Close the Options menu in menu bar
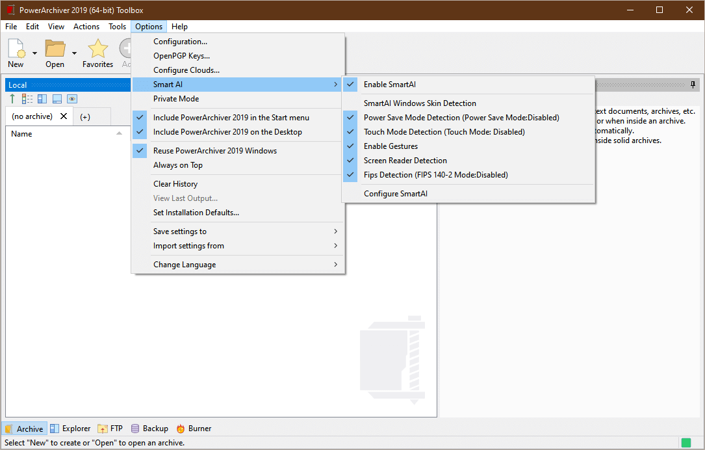 coord(149,27)
